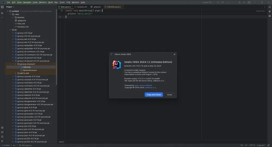Open IDE settings gear icon
Viewport: 272px width, 147px height.
click(249, 2)
